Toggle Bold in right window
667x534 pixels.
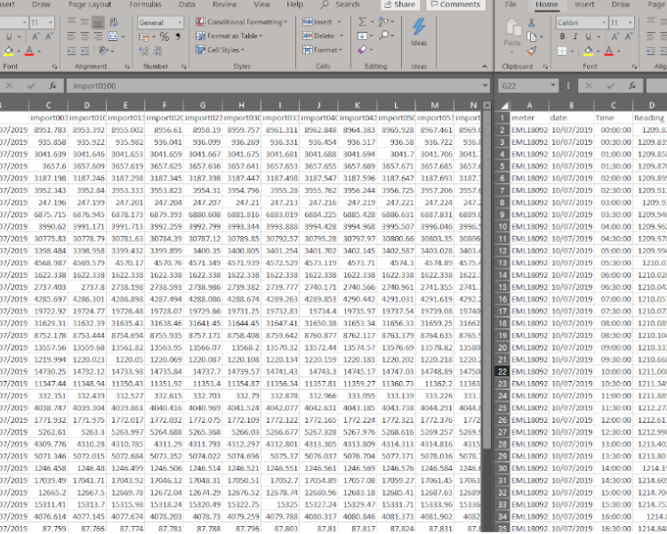click(562, 36)
